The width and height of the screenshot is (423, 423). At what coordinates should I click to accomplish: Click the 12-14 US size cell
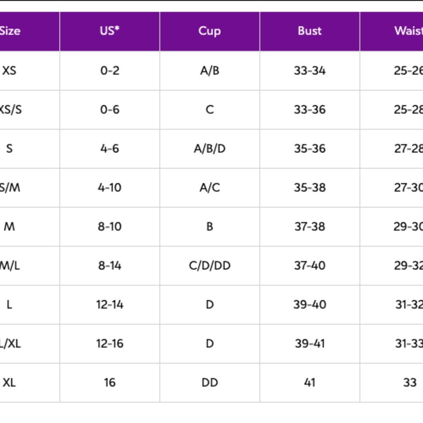[110, 304]
